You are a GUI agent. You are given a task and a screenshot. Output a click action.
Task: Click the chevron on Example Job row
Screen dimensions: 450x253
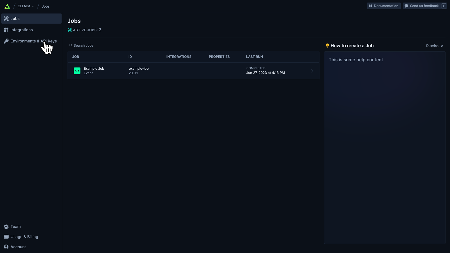tap(312, 71)
